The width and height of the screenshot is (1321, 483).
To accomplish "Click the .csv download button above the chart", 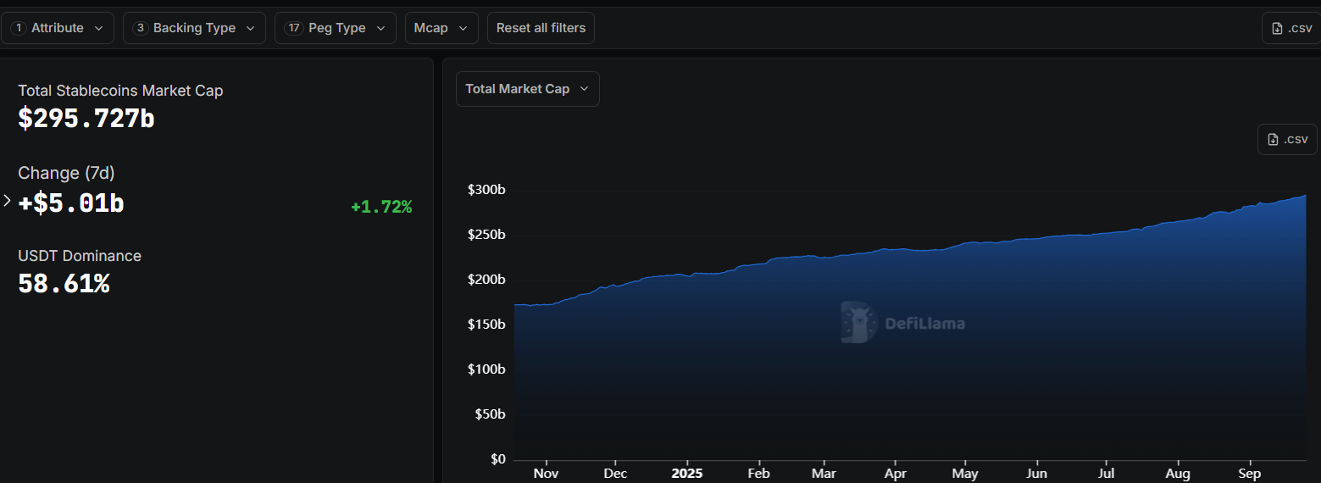I will tap(1287, 139).
